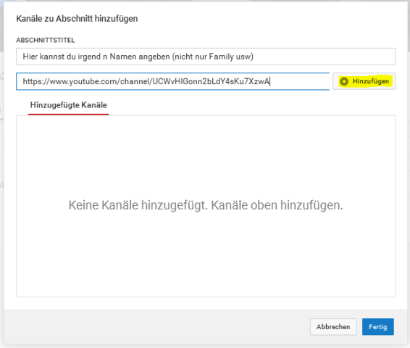Screen dimensions: 410x348
Task: Click the gray footer bar left of Abbrechen
Action: pyautogui.click(x=157, y=326)
